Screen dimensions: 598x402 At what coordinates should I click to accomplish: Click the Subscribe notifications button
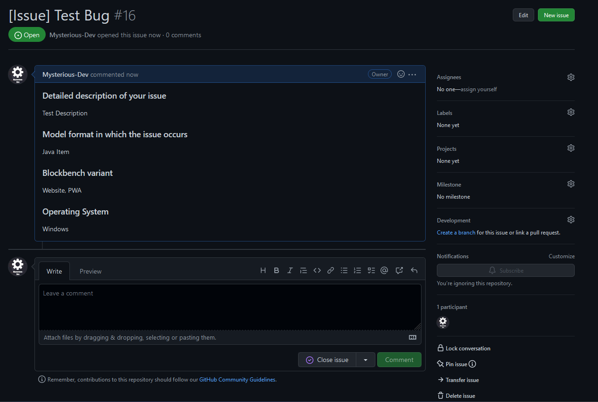point(506,270)
